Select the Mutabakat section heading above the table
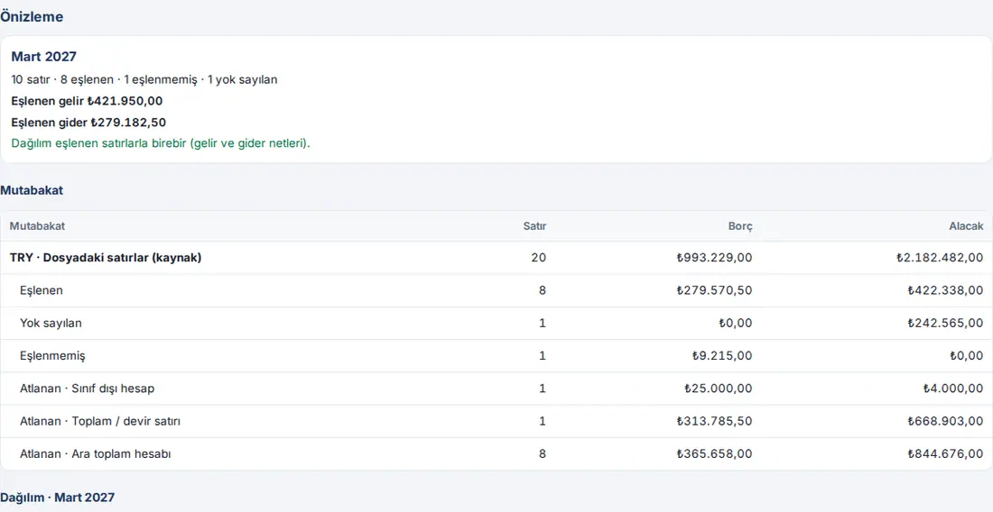 click(32, 190)
